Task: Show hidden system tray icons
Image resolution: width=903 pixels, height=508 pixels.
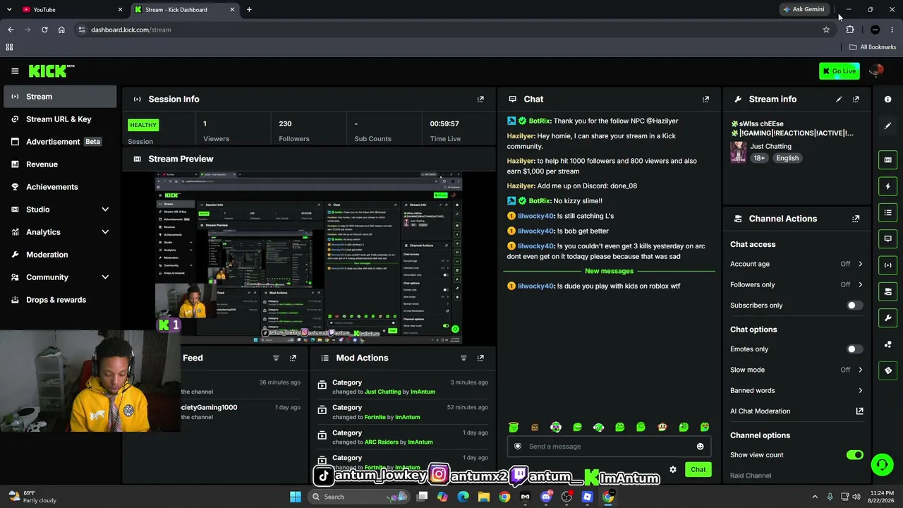Action: (815, 497)
